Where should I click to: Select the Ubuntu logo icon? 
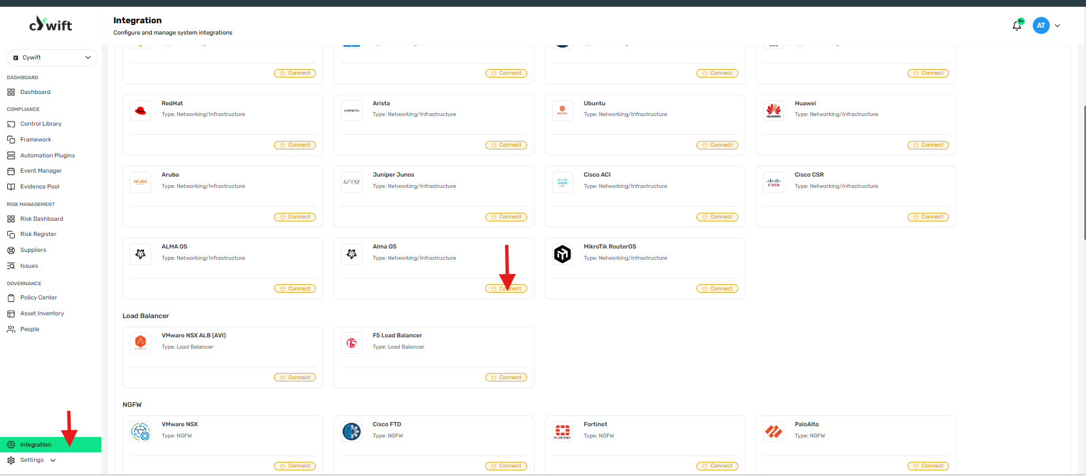pyautogui.click(x=562, y=111)
